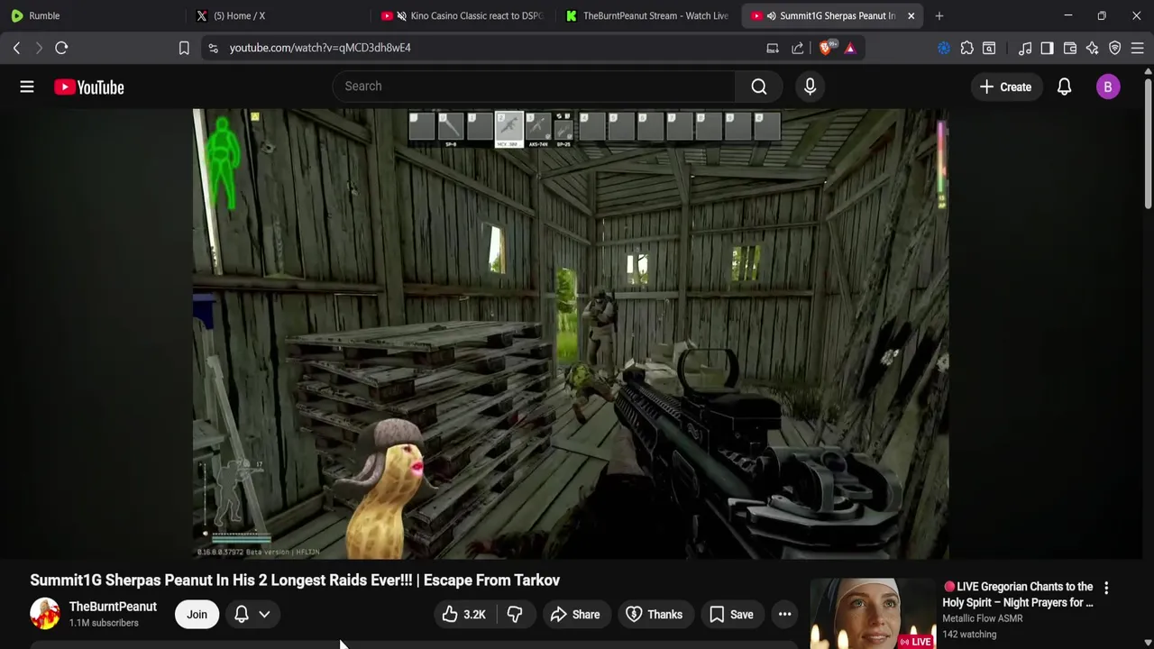Open Brave Shields lion icon
The width and height of the screenshot is (1154, 649).
(826, 48)
